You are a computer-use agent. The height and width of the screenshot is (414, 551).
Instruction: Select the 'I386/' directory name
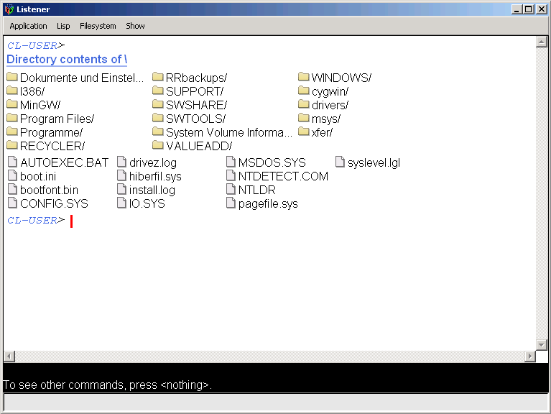point(32,91)
